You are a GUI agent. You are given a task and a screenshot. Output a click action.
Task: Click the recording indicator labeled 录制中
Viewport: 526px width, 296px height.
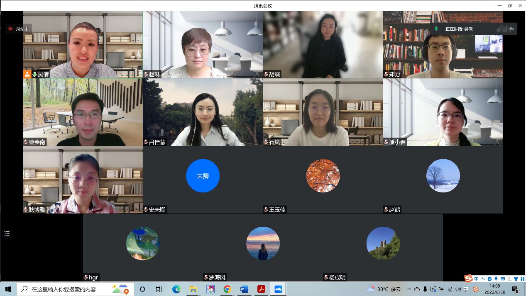pyautogui.click(x=18, y=29)
